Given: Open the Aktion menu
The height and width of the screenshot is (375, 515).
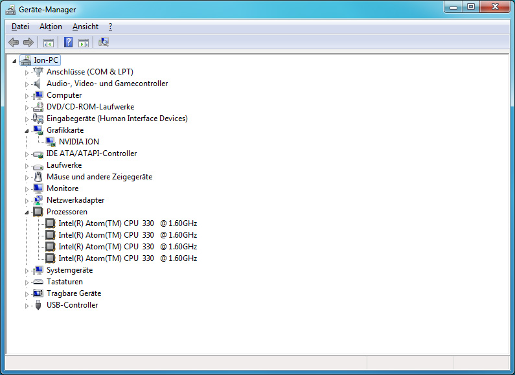Looking at the screenshot, I should pos(51,27).
